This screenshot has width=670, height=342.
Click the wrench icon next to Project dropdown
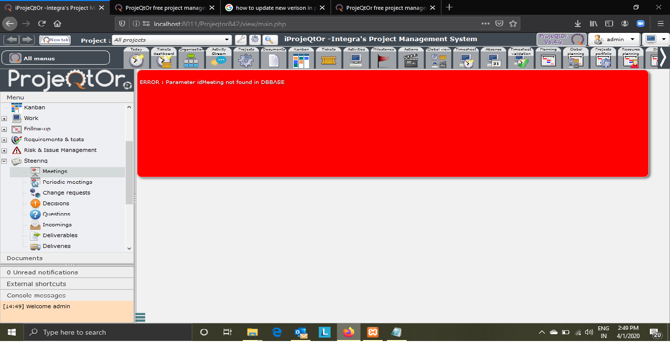[241, 40]
